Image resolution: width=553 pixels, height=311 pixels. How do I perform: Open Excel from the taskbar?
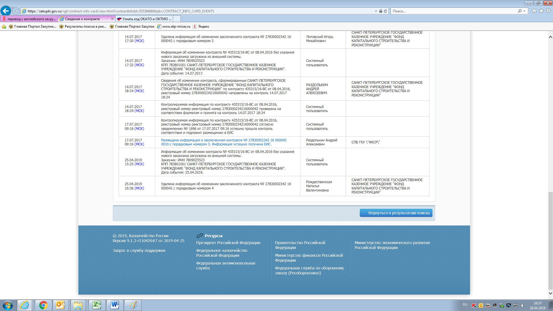[x=96, y=305]
